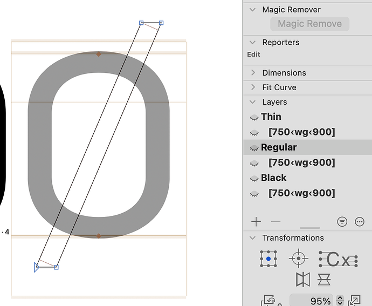Click the remove layer minus icon
Viewport: 372px width, 306px height.
click(x=275, y=222)
